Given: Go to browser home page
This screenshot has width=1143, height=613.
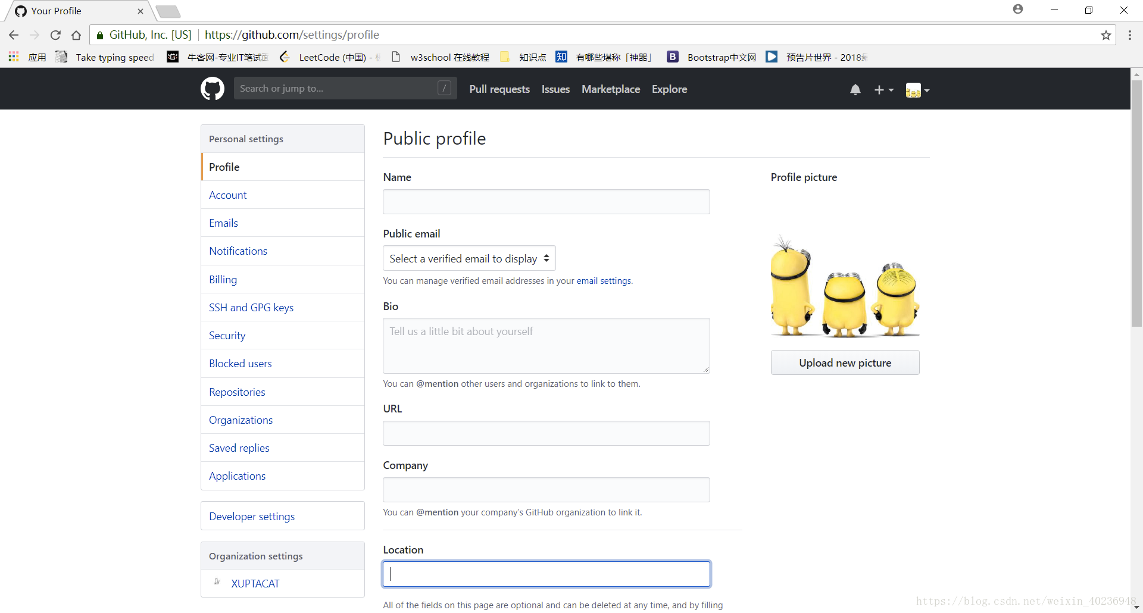Looking at the screenshot, I should (x=76, y=35).
